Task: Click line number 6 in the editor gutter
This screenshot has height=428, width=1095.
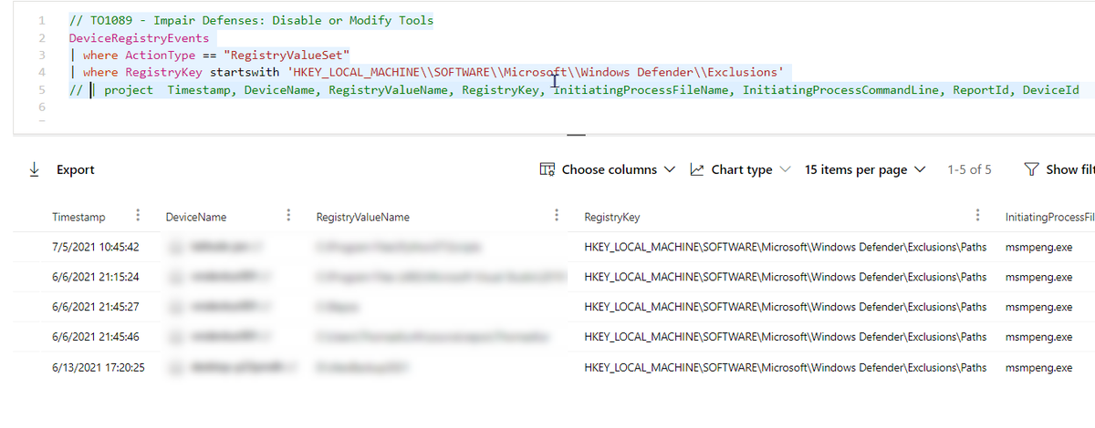Action: pos(41,107)
